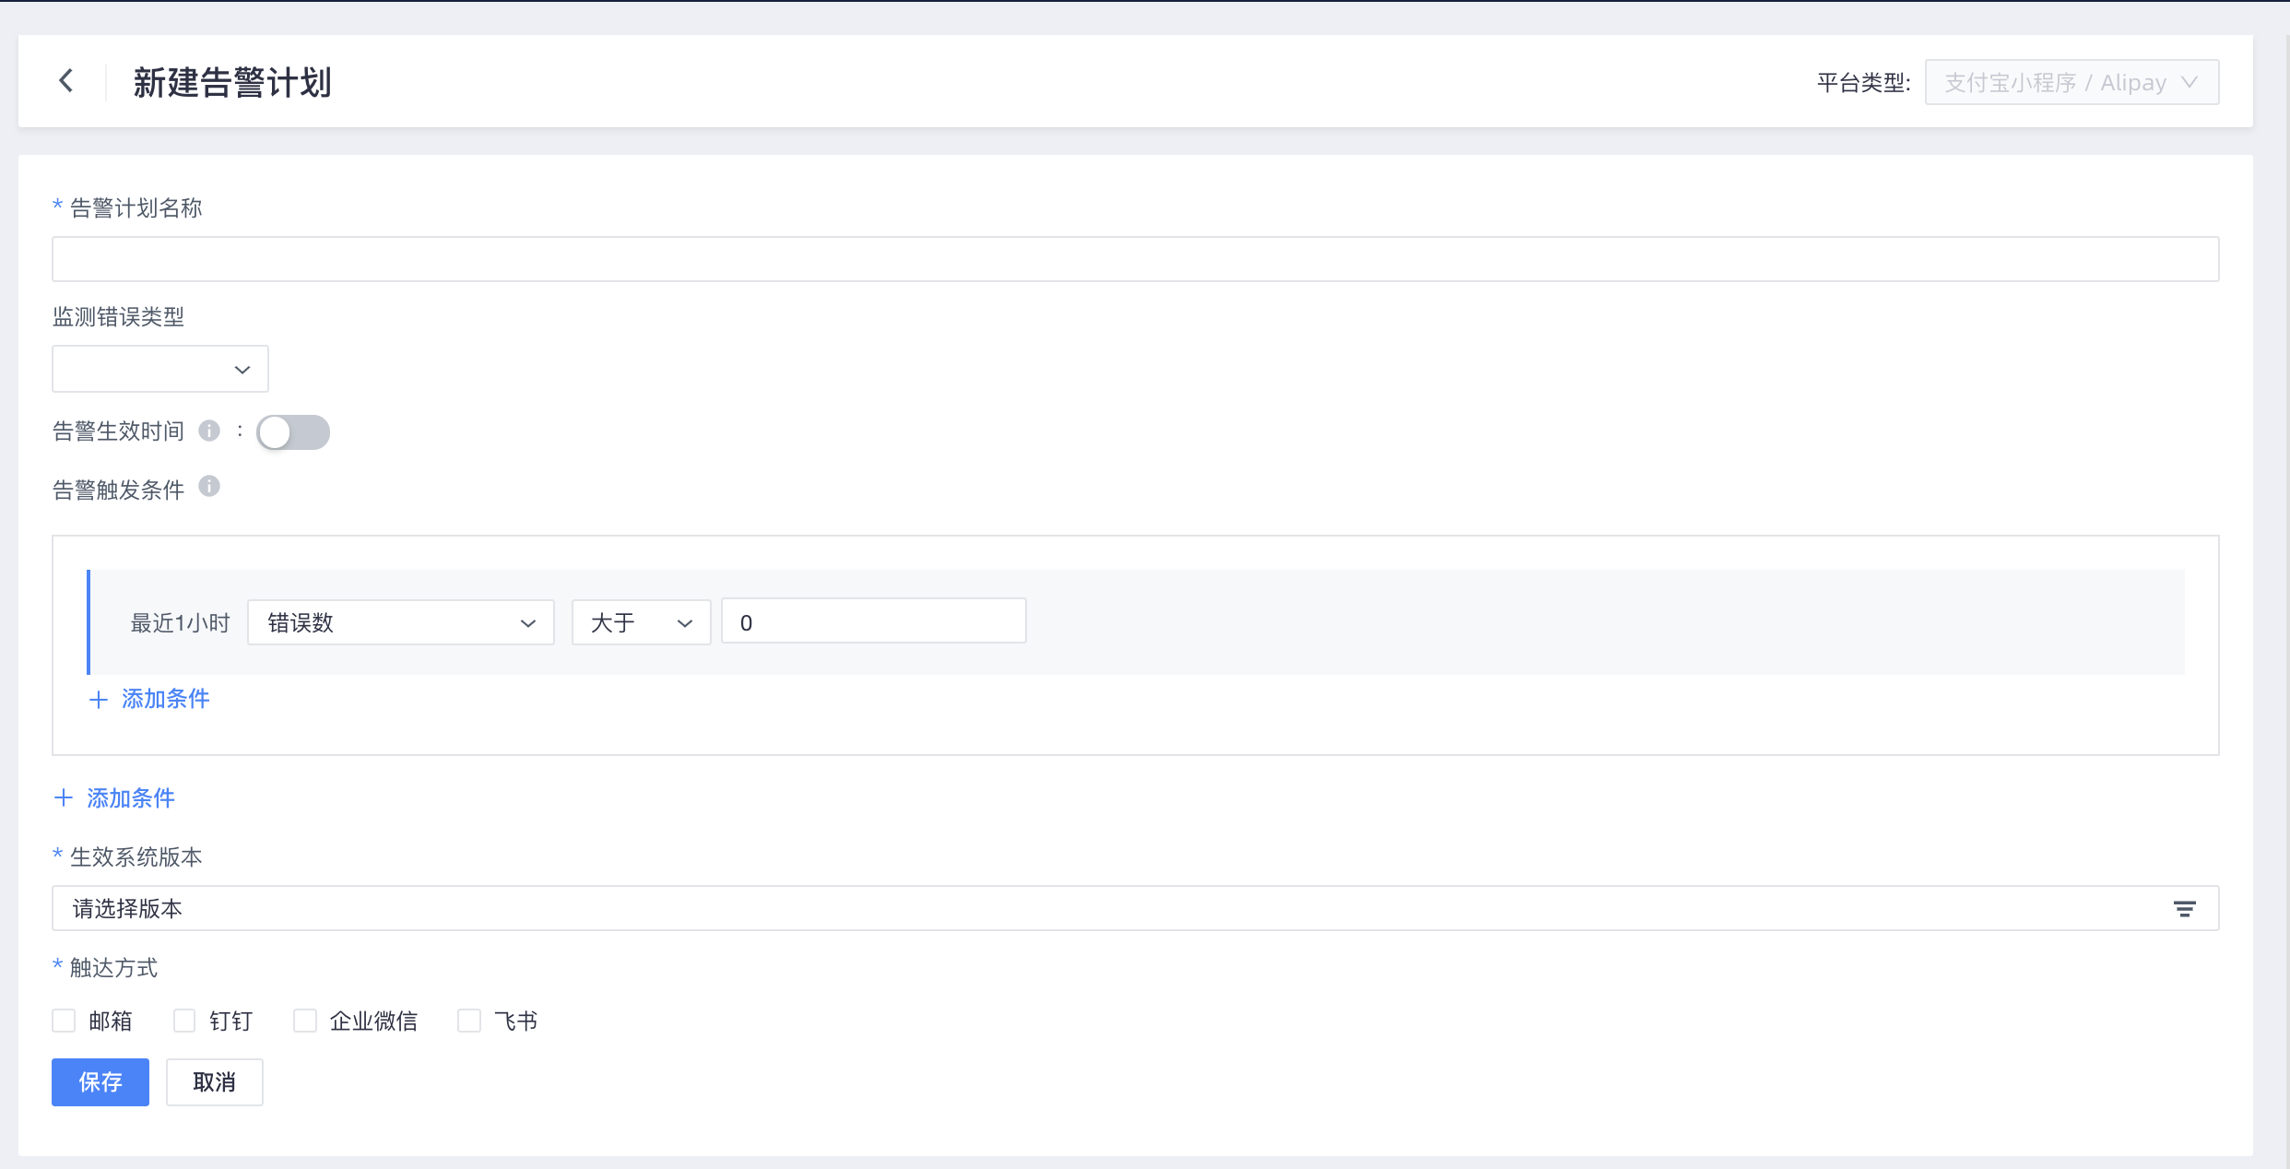Click the 触达方式 label

(113, 967)
